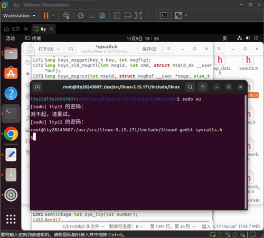Open the 终端 application menu

(x=33, y=38)
